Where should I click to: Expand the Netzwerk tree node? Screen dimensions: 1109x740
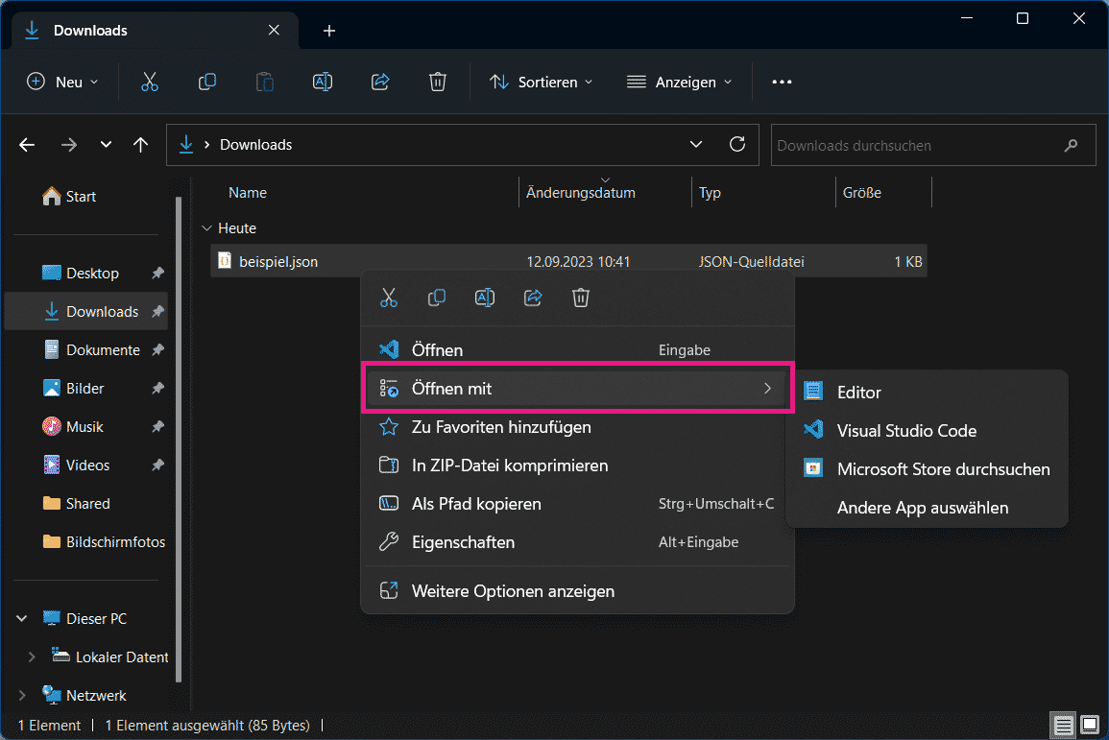pos(23,695)
